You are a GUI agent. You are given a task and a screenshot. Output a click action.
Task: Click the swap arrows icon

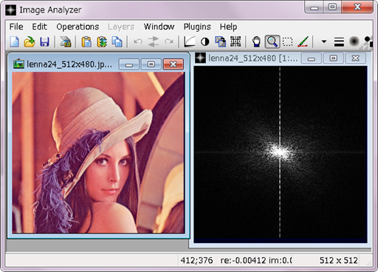154,41
